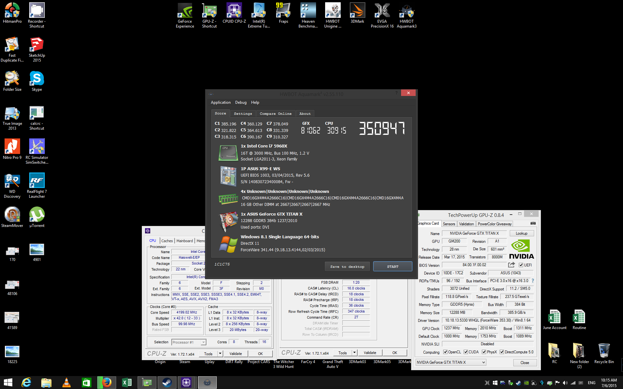This screenshot has width=623, height=389.
Task: Switch to Compare Online tab
Action: [275, 114]
